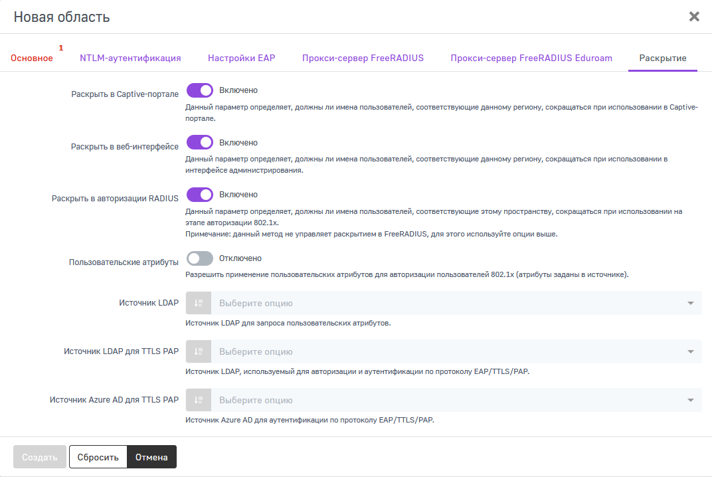Open Прокси-сервер FreeRADIUS Eduroam tab
This screenshot has height=477, width=712.
531,58
